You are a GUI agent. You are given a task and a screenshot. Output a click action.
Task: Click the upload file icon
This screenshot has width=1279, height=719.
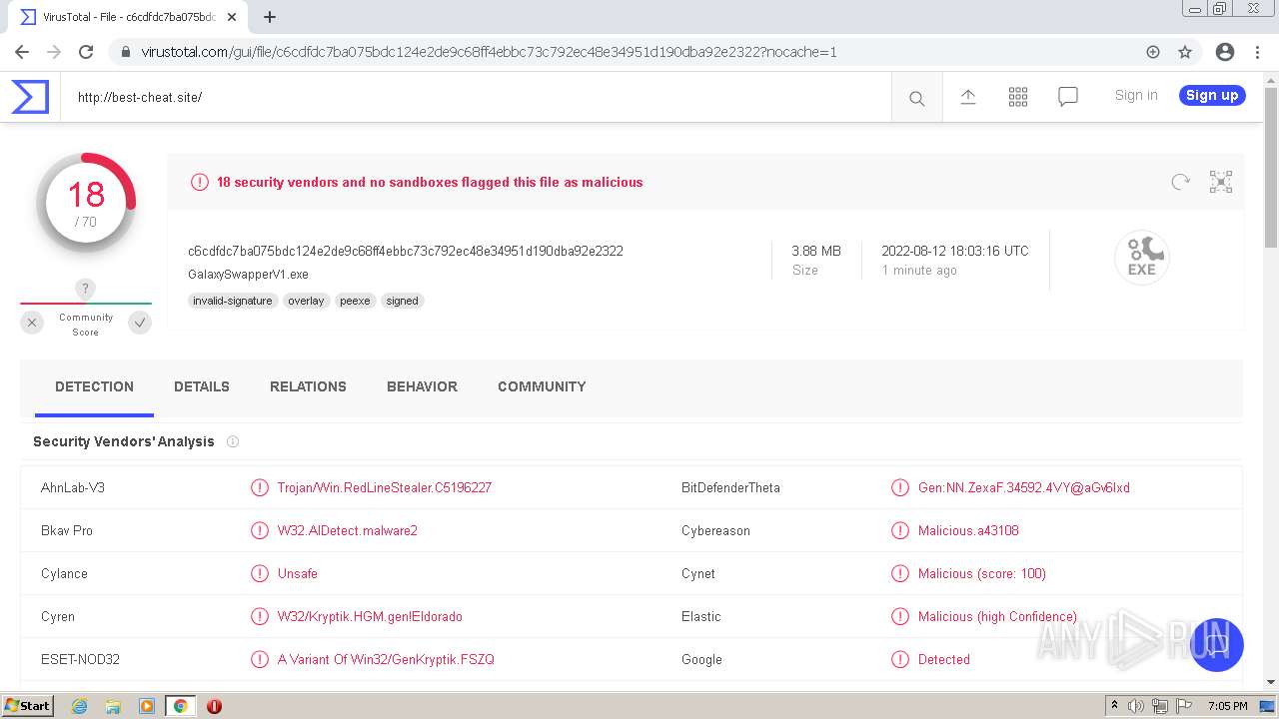pos(967,97)
